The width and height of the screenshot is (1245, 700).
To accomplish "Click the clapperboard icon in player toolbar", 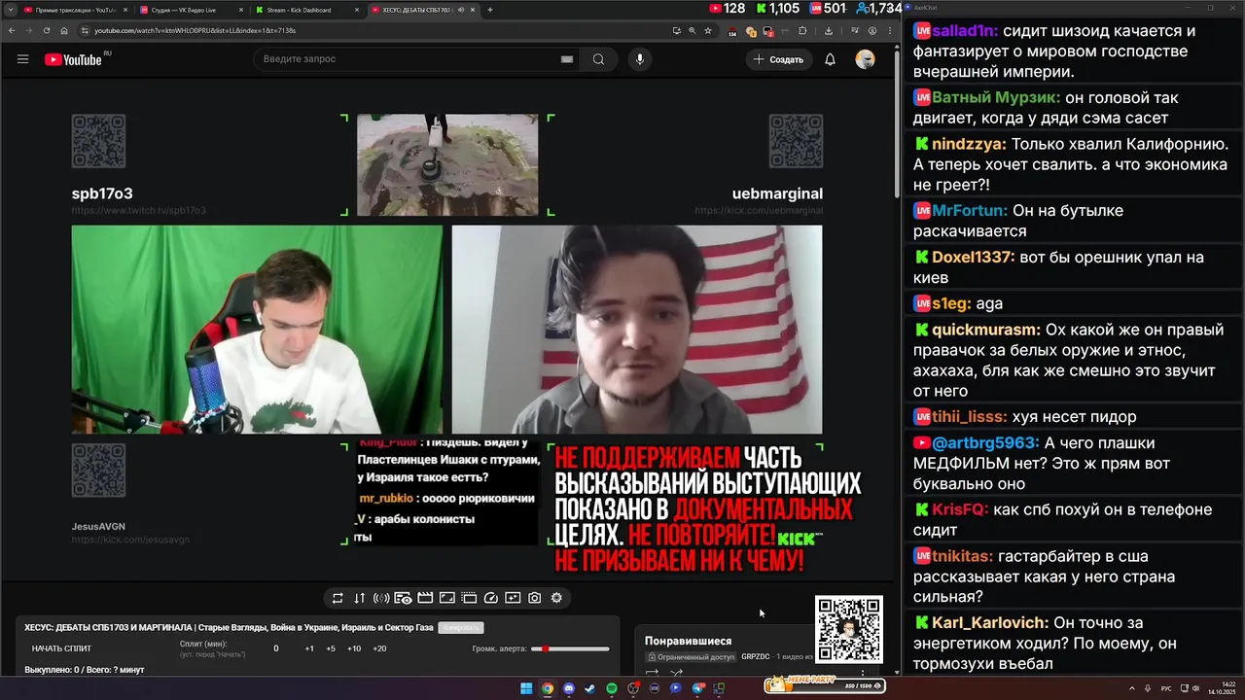I will point(425,598).
